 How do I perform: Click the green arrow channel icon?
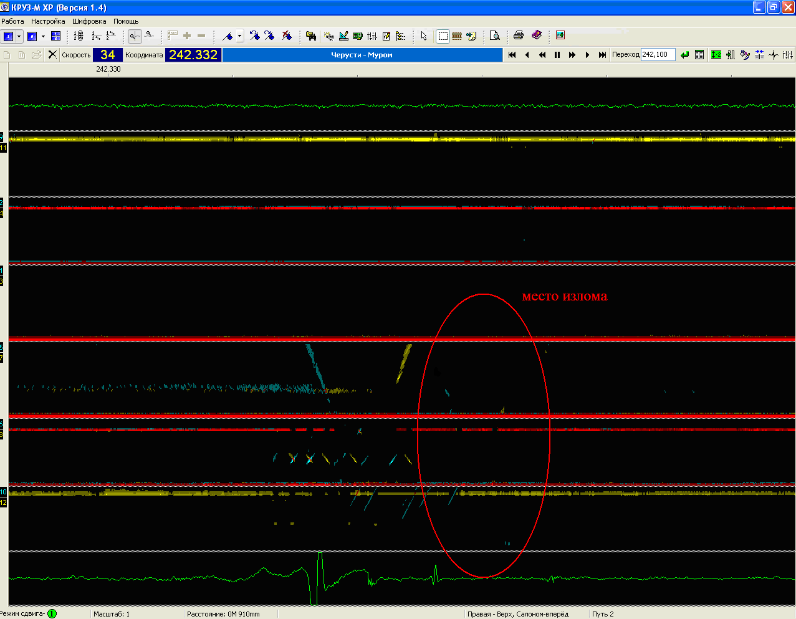pyautogui.click(x=731, y=55)
